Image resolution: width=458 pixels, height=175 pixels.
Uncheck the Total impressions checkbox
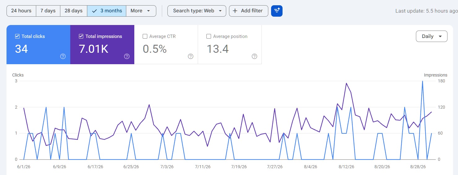click(x=81, y=36)
